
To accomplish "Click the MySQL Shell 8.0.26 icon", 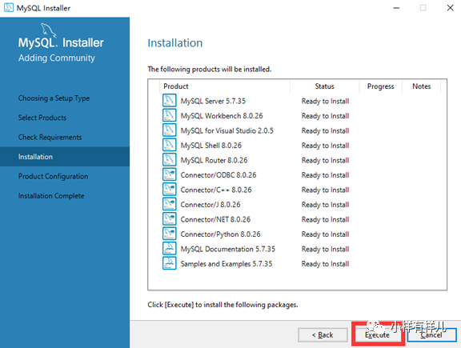I will [x=170, y=145].
